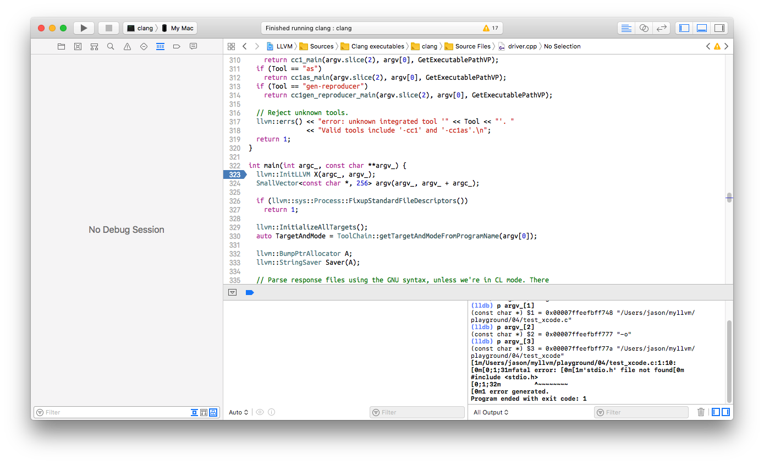Screen dimensions: 764x464
Task: Click the activity status 'Finished running clang'
Action: coord(309,28)
